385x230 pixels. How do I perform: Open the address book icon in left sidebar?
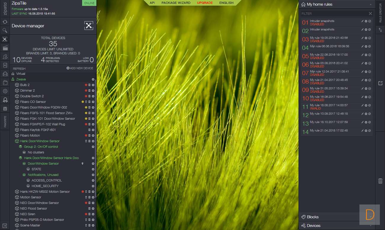tap(5, 65)
